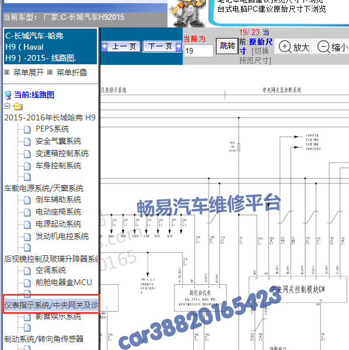Click the 跳转 jump button
Viewport: 349px width, 350px height.
point(227,46)
